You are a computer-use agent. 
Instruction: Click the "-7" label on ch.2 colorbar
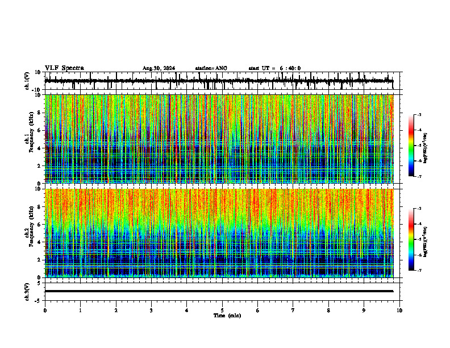[x=419, y=270]
